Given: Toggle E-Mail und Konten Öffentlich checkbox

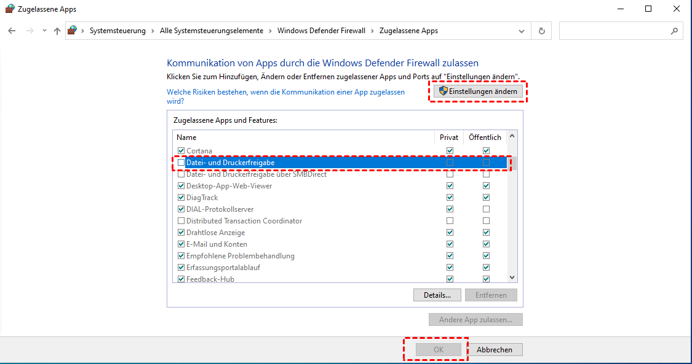Looking at the screenshot, I should point(486,244).
